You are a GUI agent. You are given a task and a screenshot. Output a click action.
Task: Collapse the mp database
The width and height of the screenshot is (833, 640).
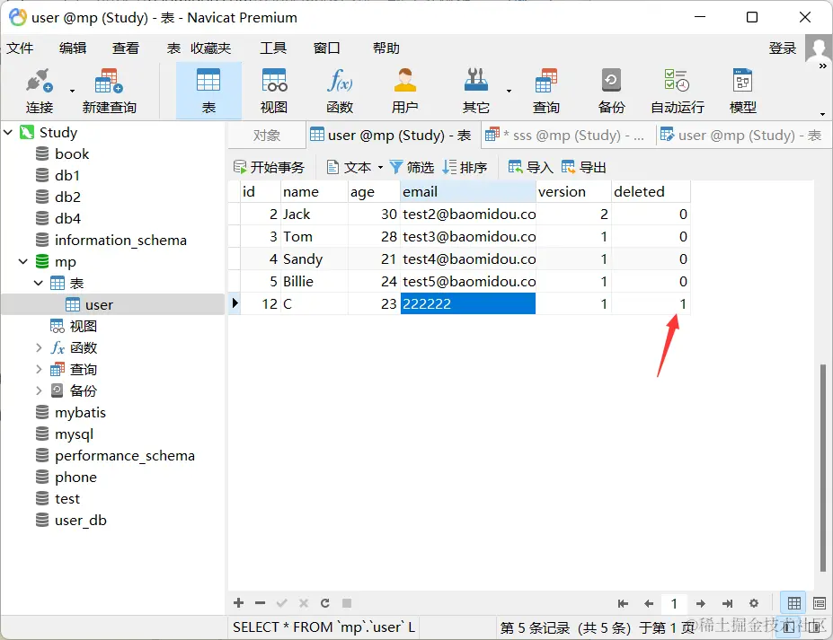click(22, 261)
